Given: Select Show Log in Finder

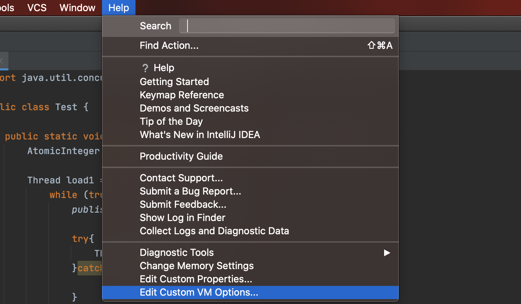Looking at the screenshot, I should (x=182, y=218).
